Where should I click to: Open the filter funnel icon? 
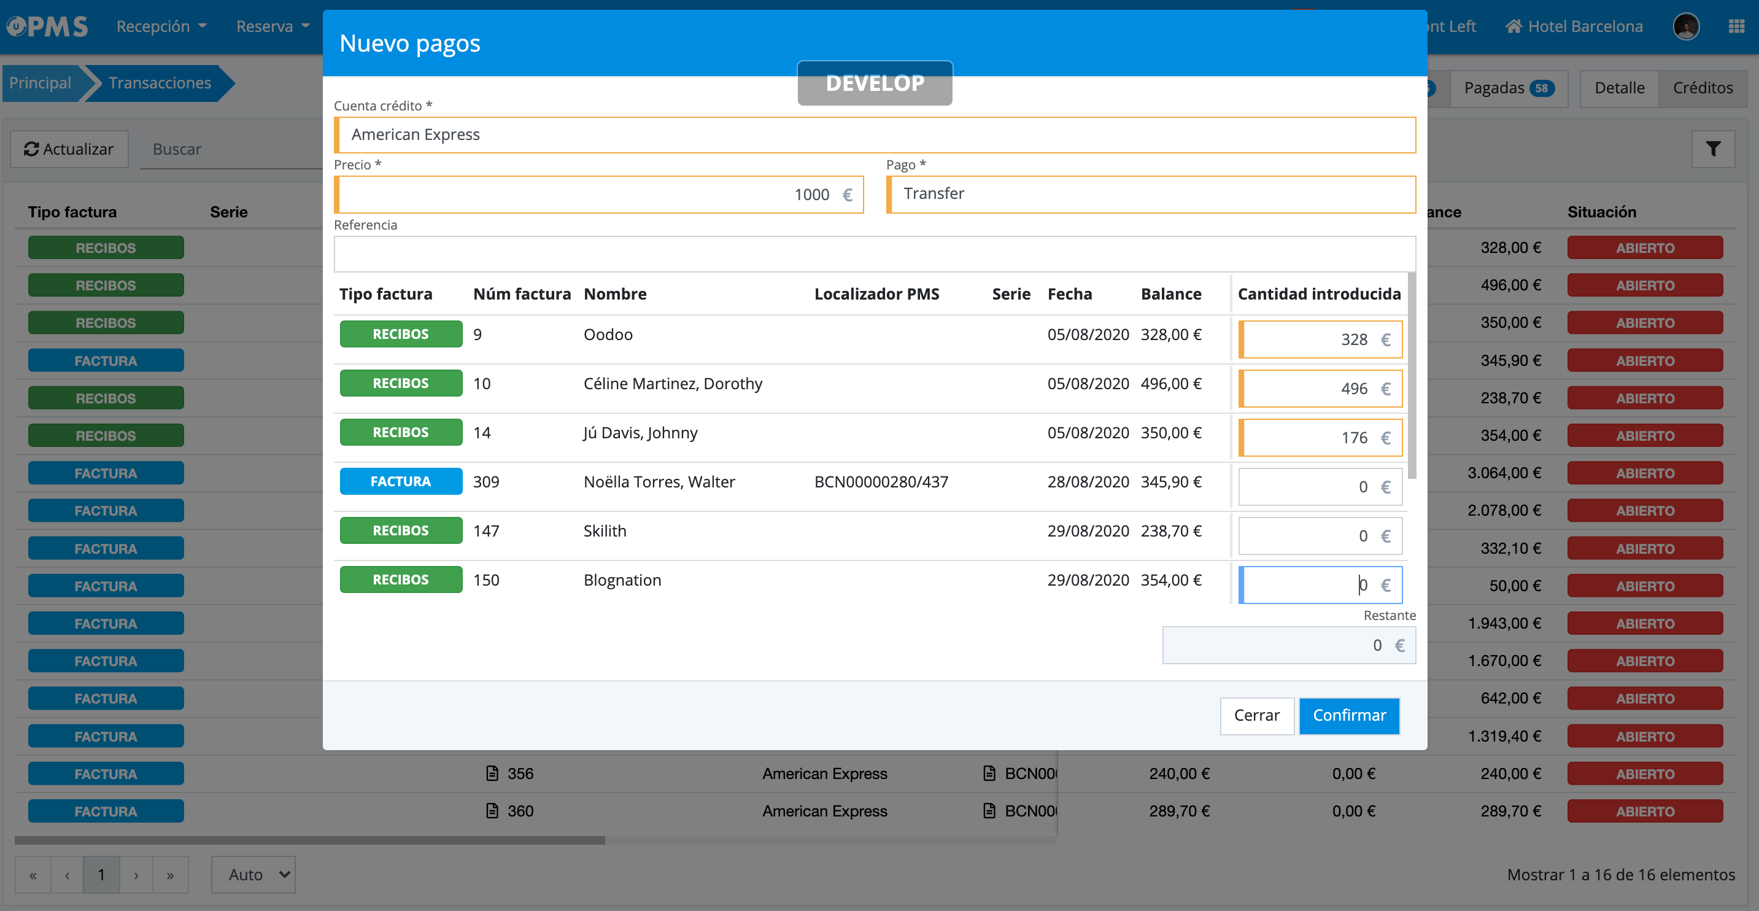pos(1712,149)
